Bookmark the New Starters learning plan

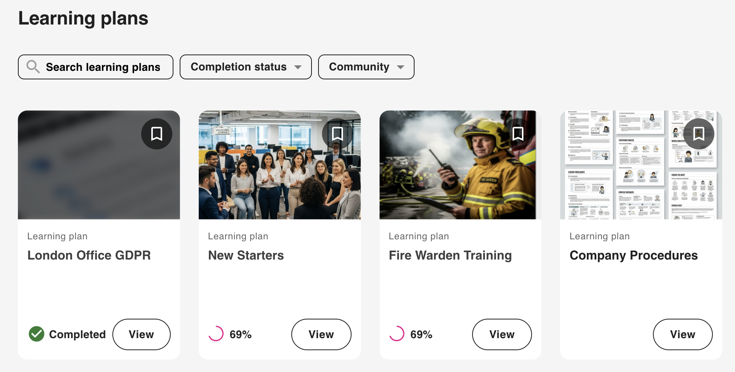337,134
